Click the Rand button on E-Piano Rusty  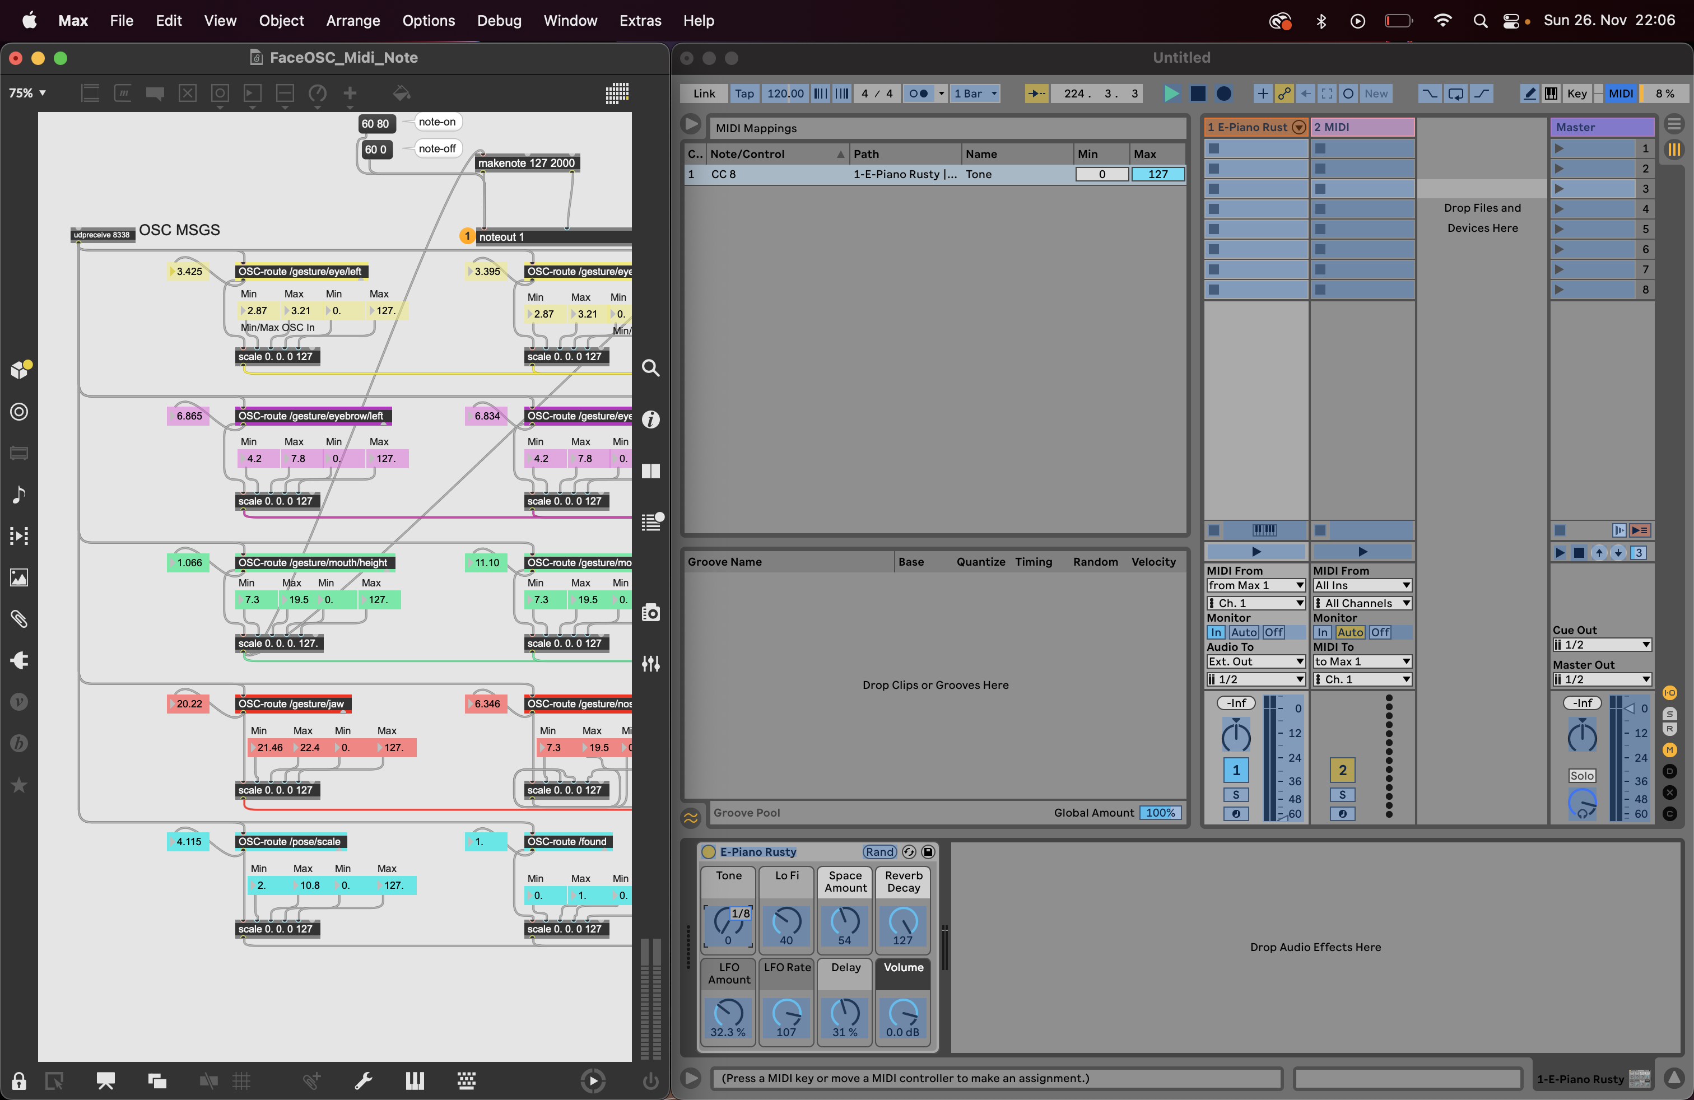click(x=879, y=852)
